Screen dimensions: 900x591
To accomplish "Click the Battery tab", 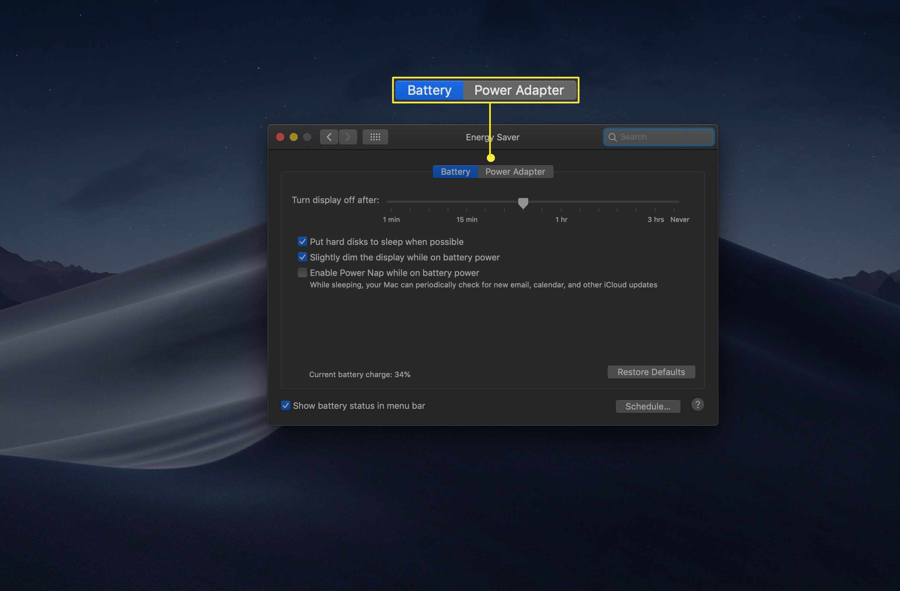I will 455,171.
